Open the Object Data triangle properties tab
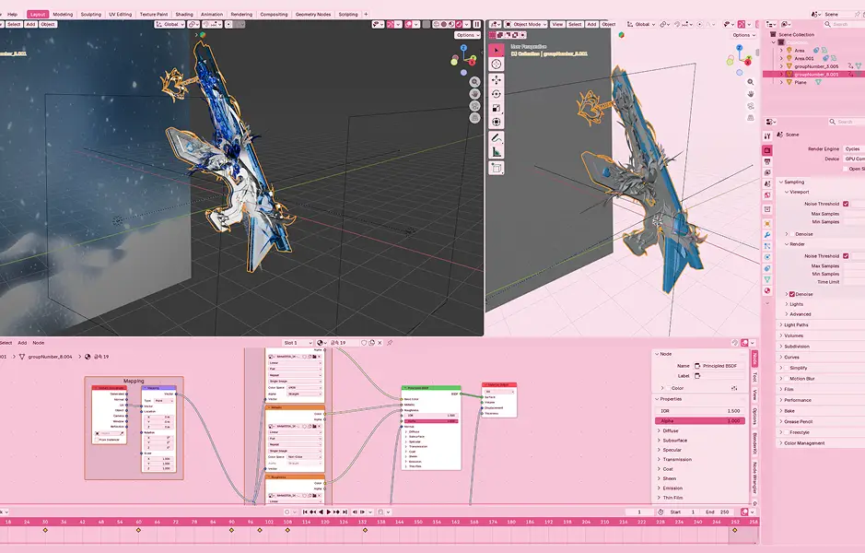 [767, 279]
